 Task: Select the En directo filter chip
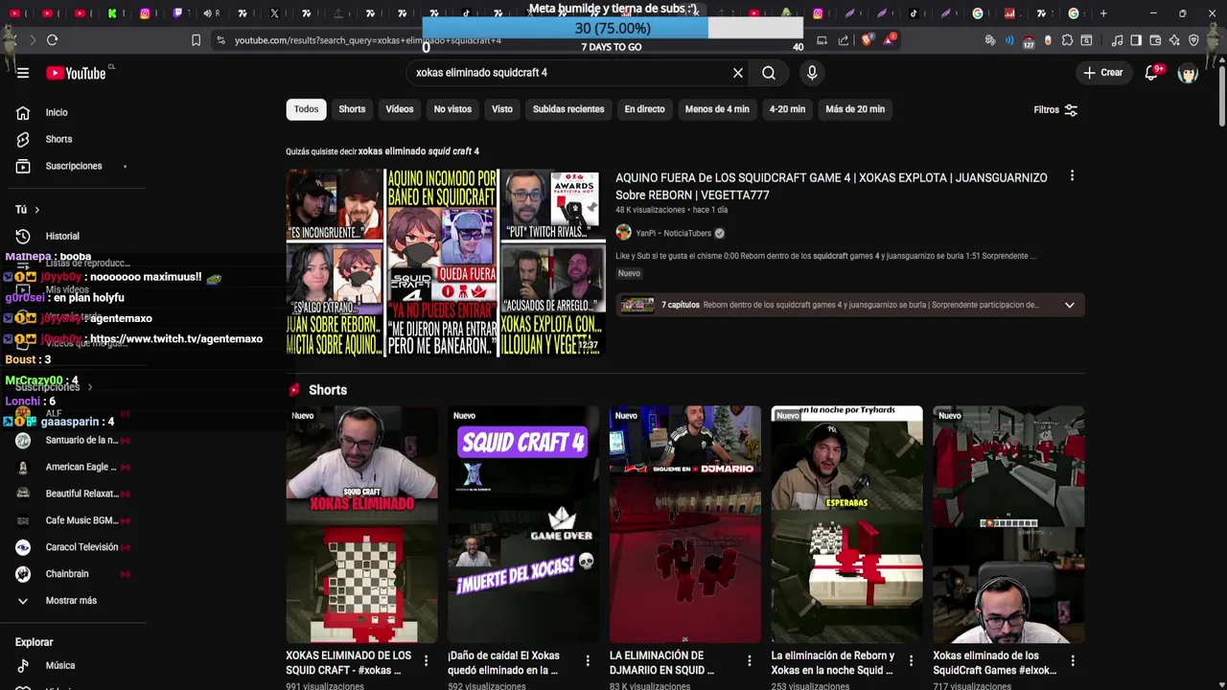(x=644, y=109)
